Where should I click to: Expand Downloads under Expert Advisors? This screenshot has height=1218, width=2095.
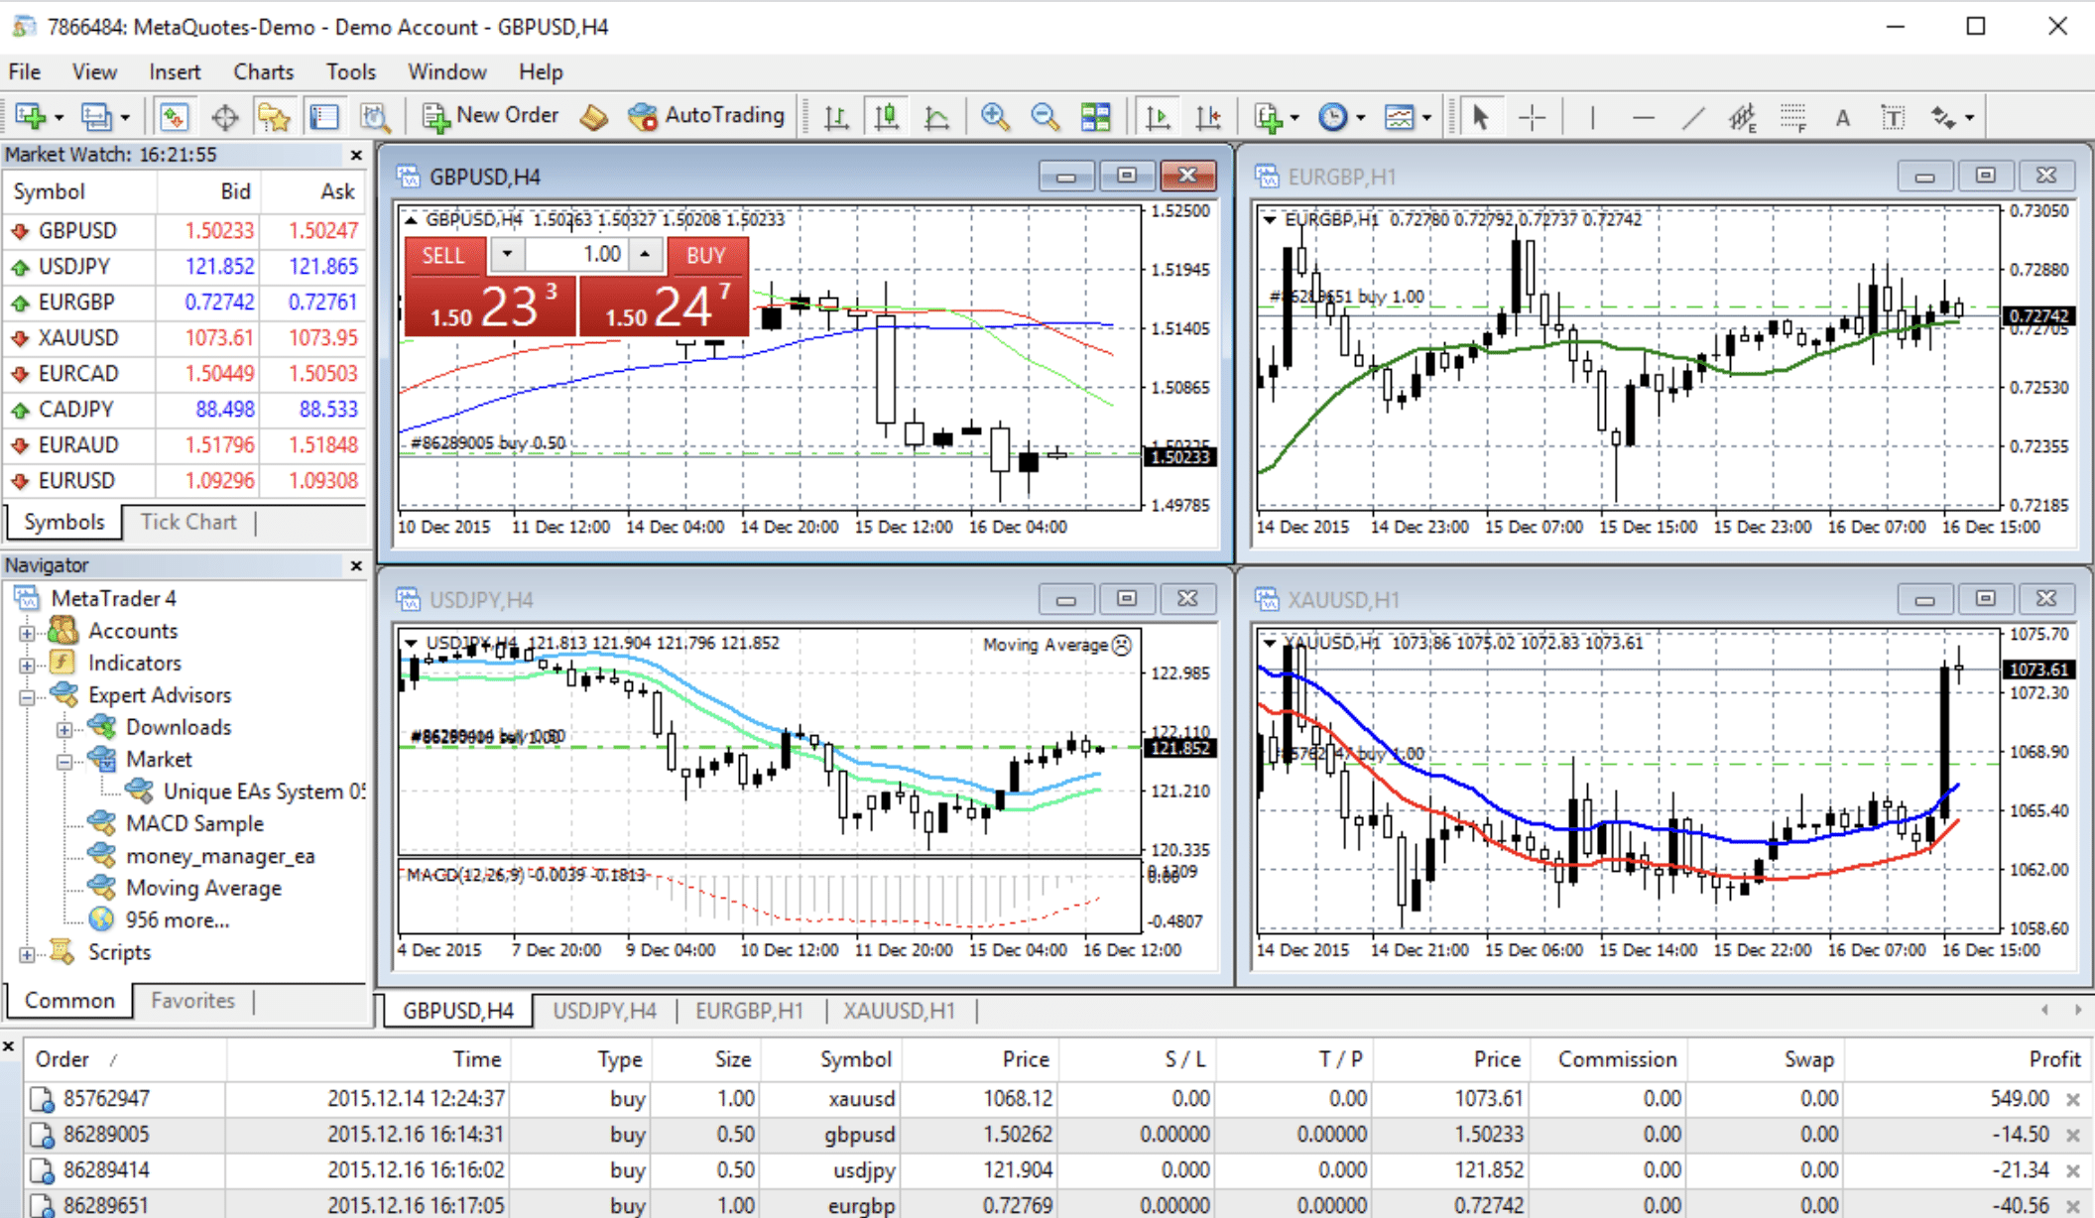pos(64,729)
